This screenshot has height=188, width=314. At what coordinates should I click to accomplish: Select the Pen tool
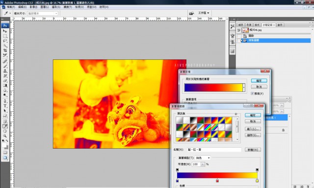[5, 101]
